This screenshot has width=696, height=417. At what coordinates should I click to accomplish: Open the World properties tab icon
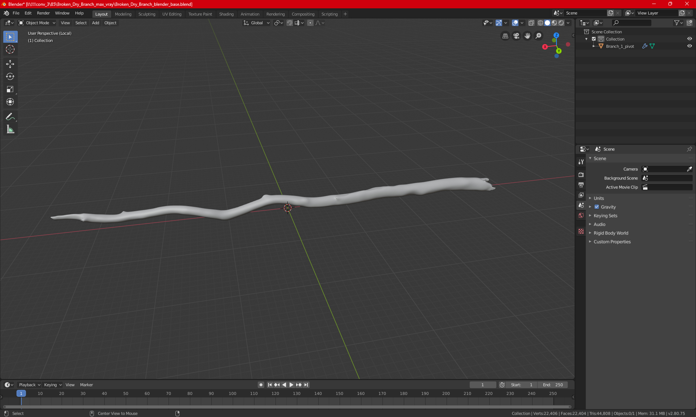click(x=581, y=215)
